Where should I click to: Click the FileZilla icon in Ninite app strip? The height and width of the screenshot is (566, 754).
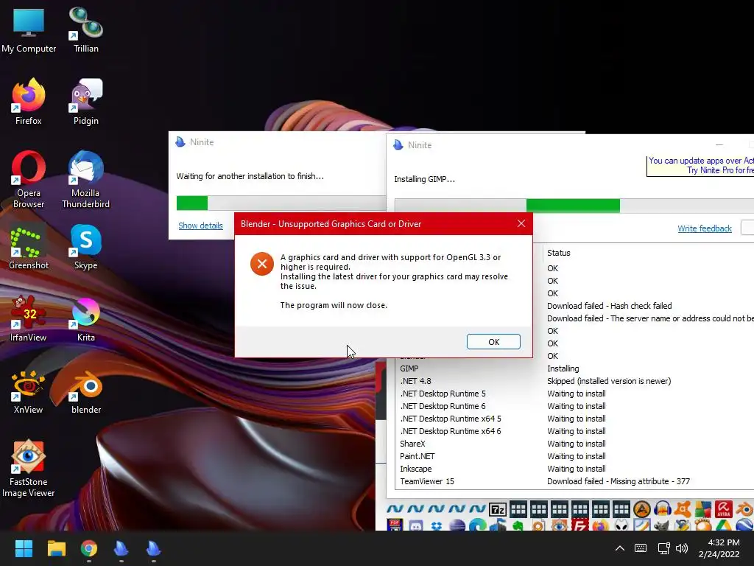tap(580, 525)
